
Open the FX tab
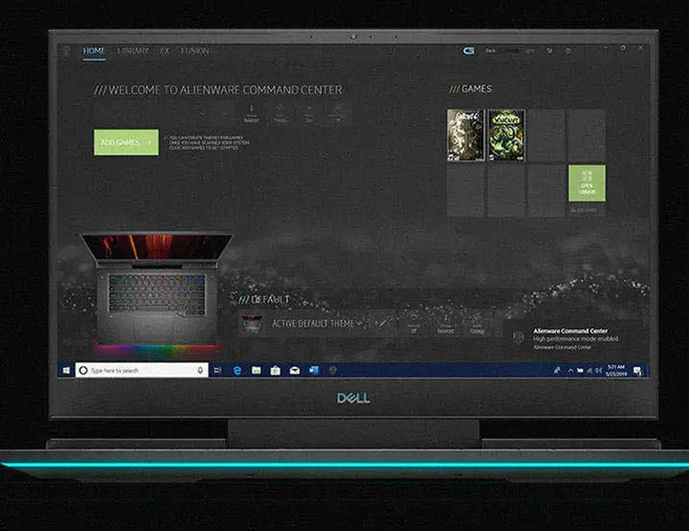point(164,51)
